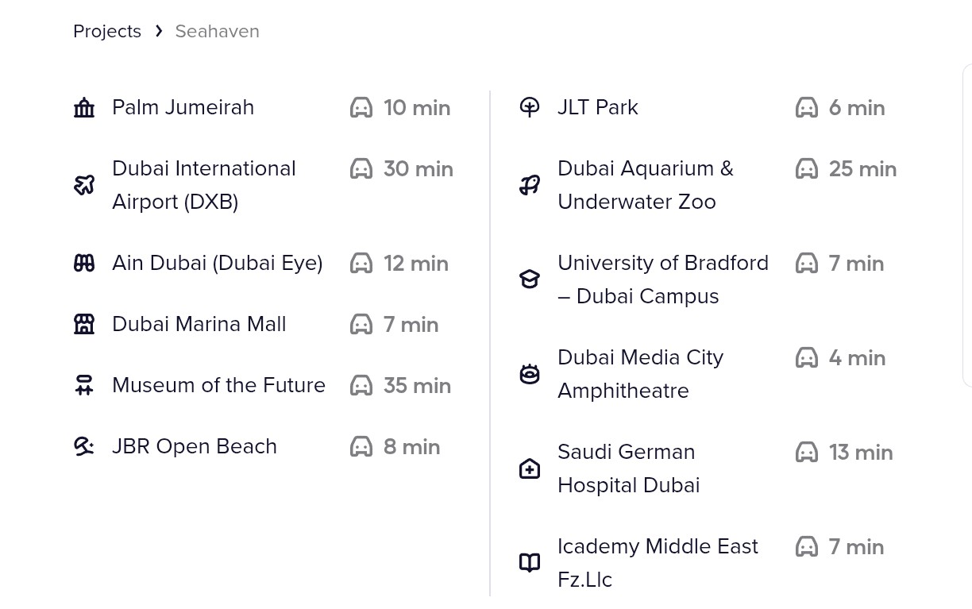Viewport: 972px width, 609px height.
Task: Click the 25 min drive time for Dubai Aquarium
Action: (862, 169)
